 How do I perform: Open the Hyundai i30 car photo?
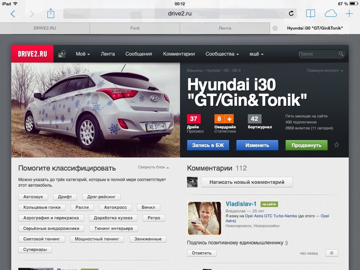coord(96,110)
